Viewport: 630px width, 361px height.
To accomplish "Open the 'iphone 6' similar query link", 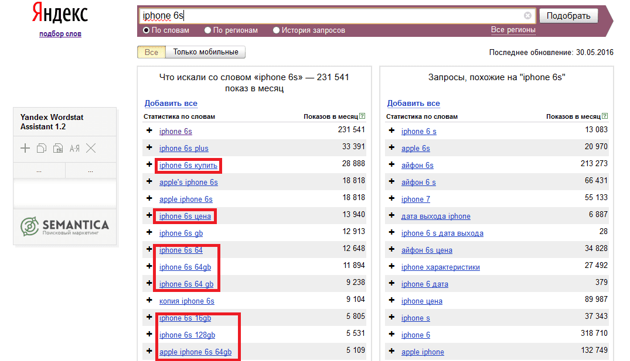I will click(416, 335).
